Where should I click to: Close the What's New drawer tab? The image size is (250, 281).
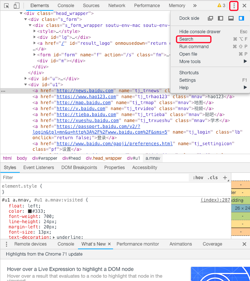point(109,244)
